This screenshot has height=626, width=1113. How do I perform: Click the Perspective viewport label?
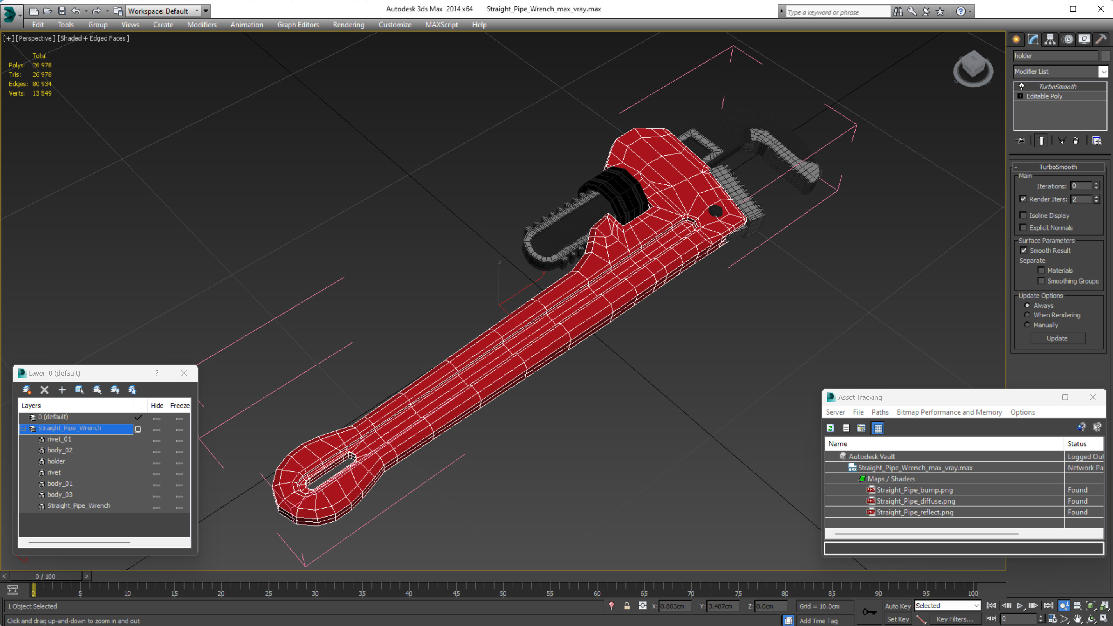tap(36, 38)
